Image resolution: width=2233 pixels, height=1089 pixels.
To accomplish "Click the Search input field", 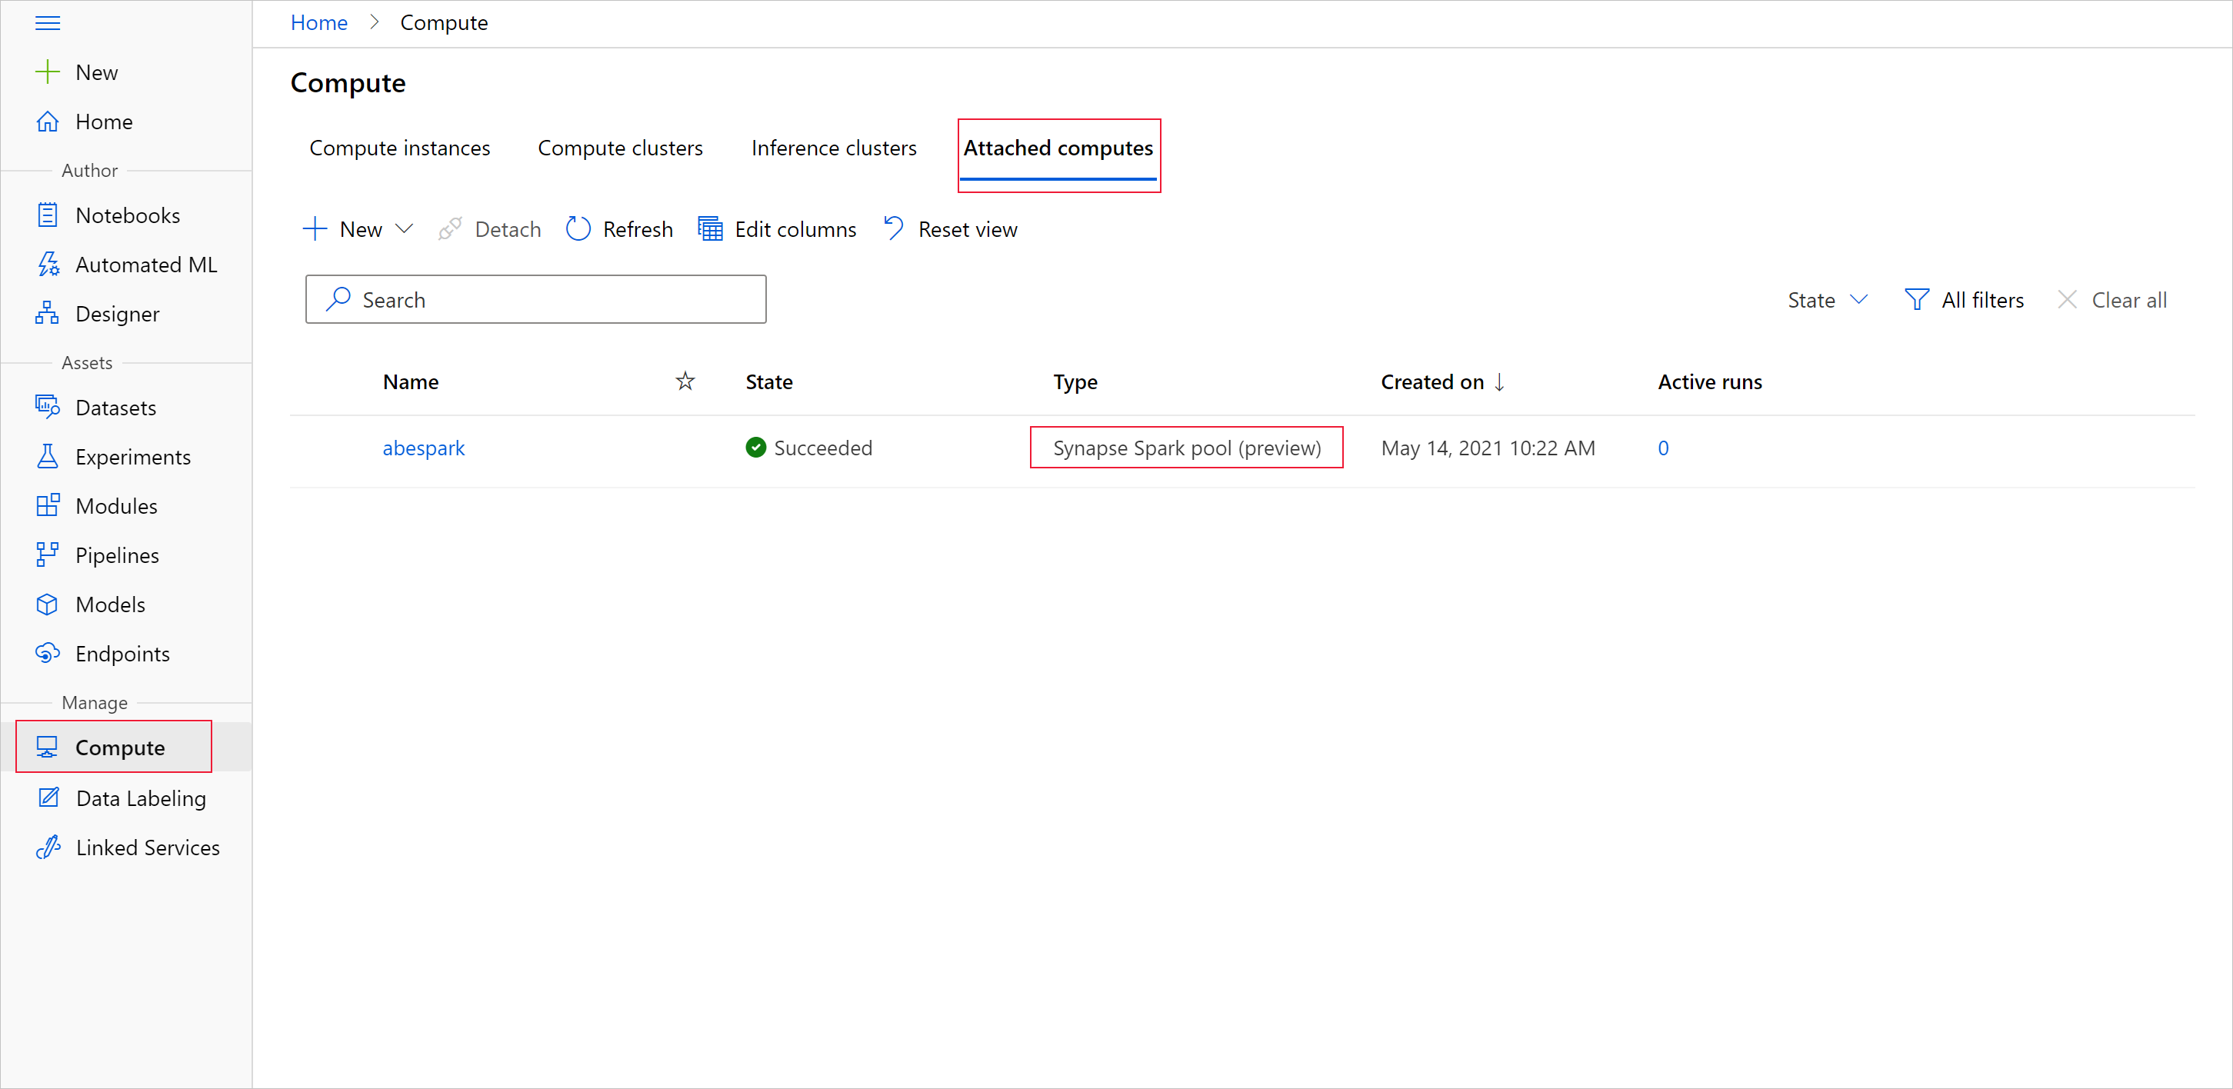I will [x=537, y=301].
